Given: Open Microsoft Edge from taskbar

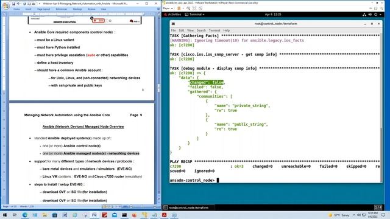Looking at the screenshot, I should (x=24, y=215).
